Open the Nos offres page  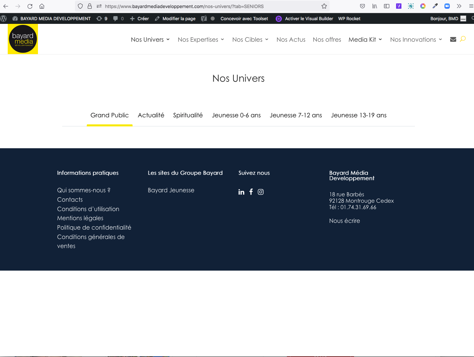tap(327, 39)
